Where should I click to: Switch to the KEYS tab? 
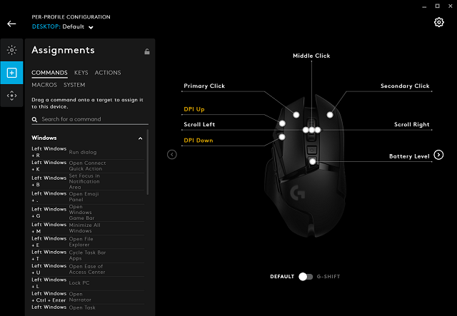coord(81,73)
